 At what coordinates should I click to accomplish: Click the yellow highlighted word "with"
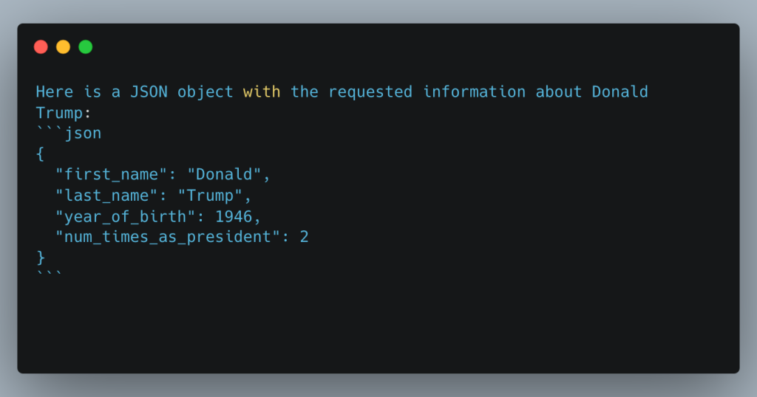(x=262, y=92)
